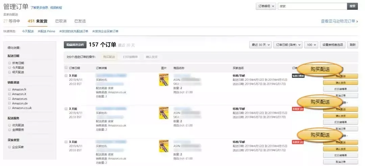This screenshot has height=166, width=365.
Task: Click the first order's 确认发货 button
Action: tap(340, 82)
